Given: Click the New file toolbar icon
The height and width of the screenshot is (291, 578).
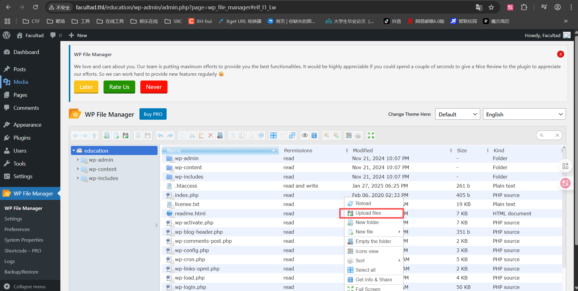Looking at the screenshot, I should pyautogui.click(x=116, y=136).
